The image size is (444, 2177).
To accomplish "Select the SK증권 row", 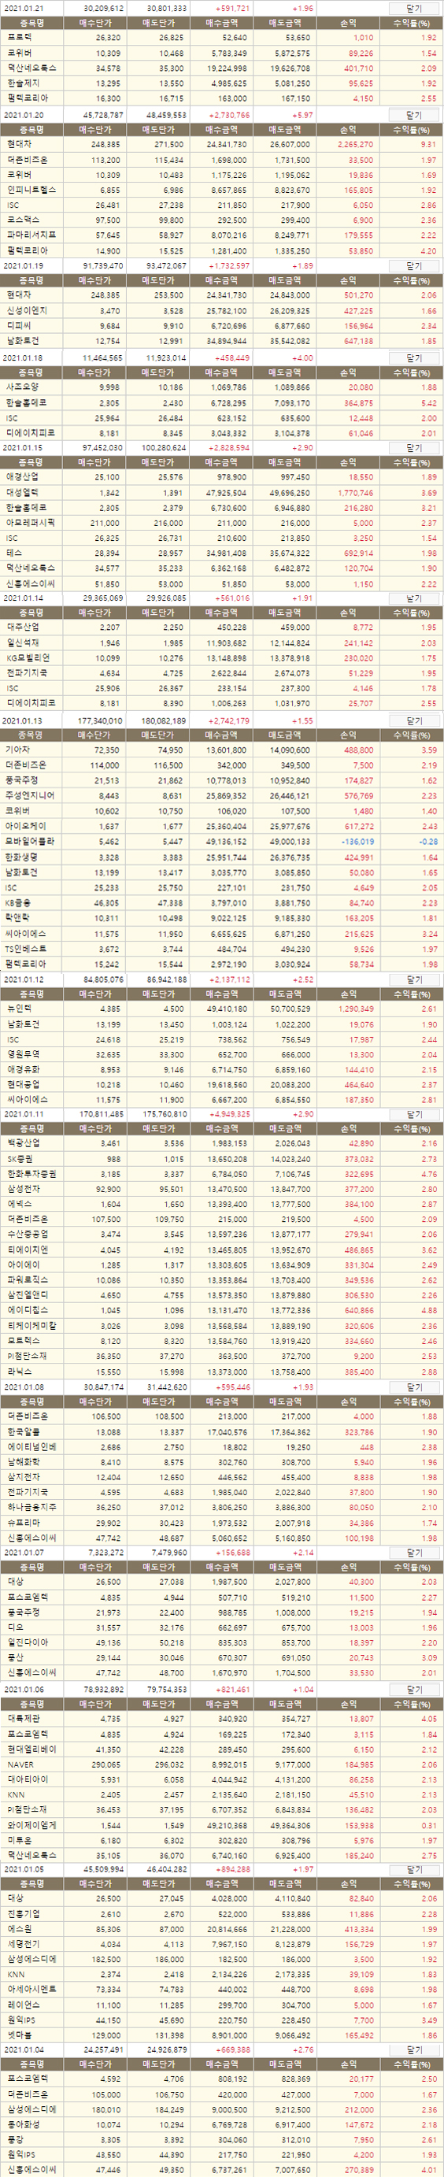I will pos(221,1159).
